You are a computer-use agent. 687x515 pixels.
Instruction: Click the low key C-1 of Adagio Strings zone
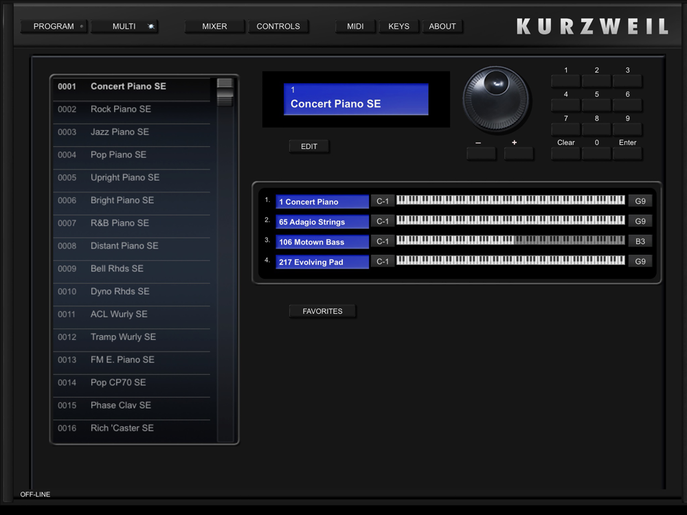pyautogui.click(x=383, y=221)
